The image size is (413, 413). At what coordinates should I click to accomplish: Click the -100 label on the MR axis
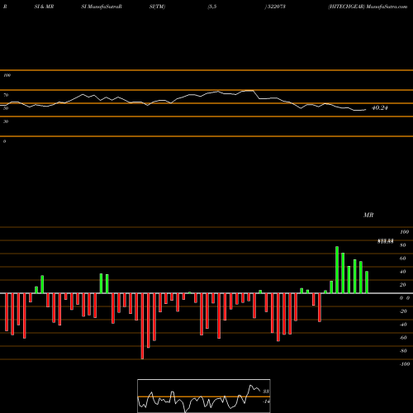405,364
